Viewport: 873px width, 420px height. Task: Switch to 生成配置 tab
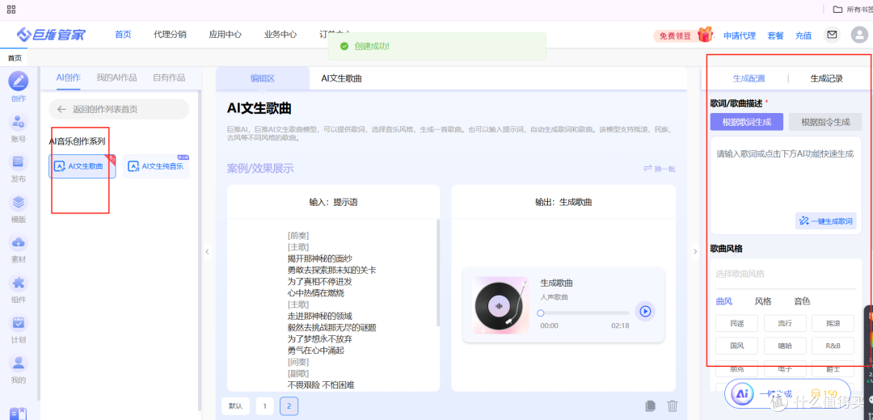tap(749, 78)
